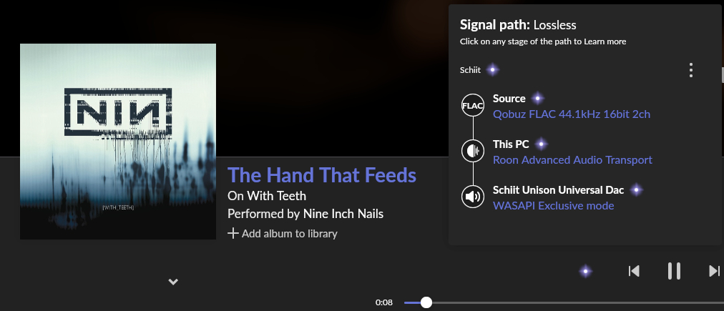Click the Schiit DAC output speaker icon

[473, 197]
